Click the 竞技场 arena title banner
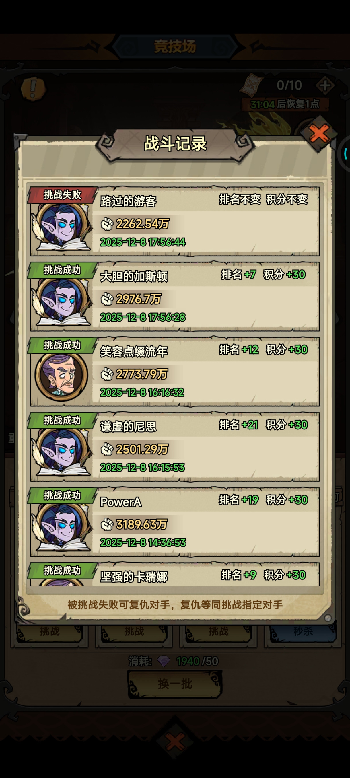The image size is (350, 778). [x=175, y=46]
